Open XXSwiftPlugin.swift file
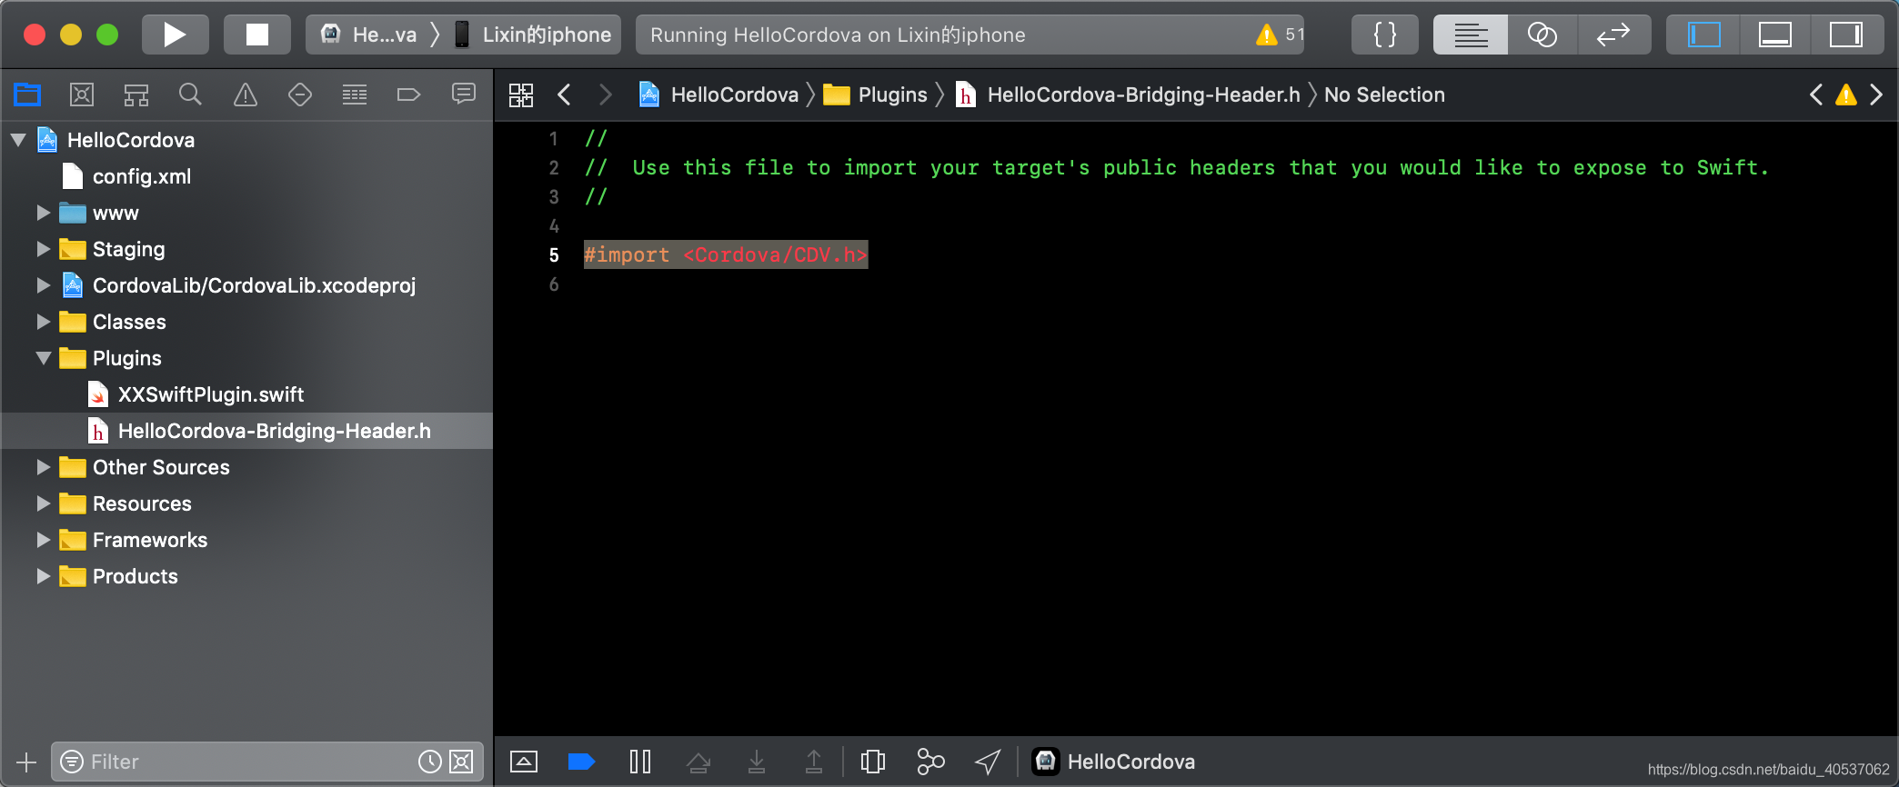Viewport: 1899px width, 787px height. pyautogui.click(x=211, y=394)
